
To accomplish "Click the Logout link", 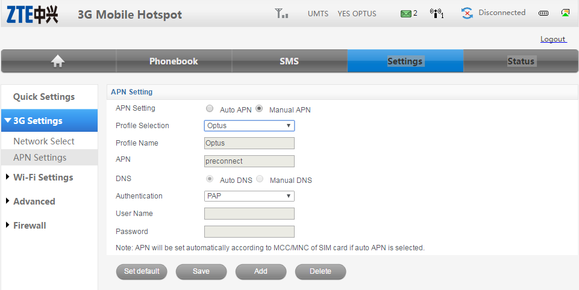I will (552, 39).
